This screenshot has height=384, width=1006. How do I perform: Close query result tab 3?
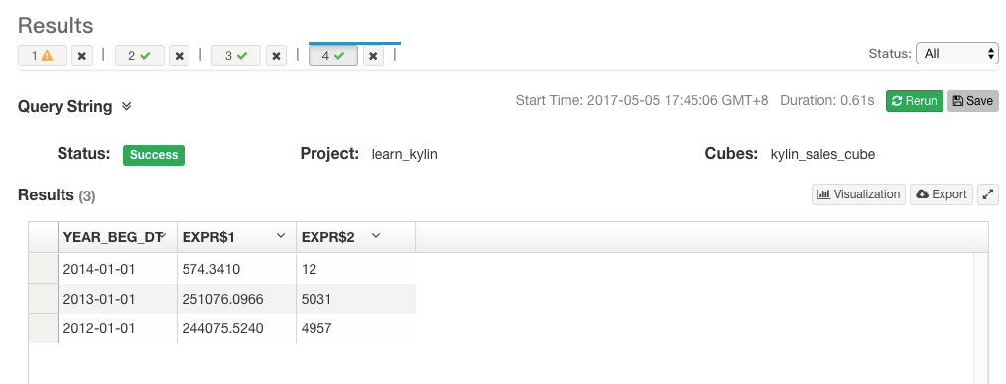(276, 56)
